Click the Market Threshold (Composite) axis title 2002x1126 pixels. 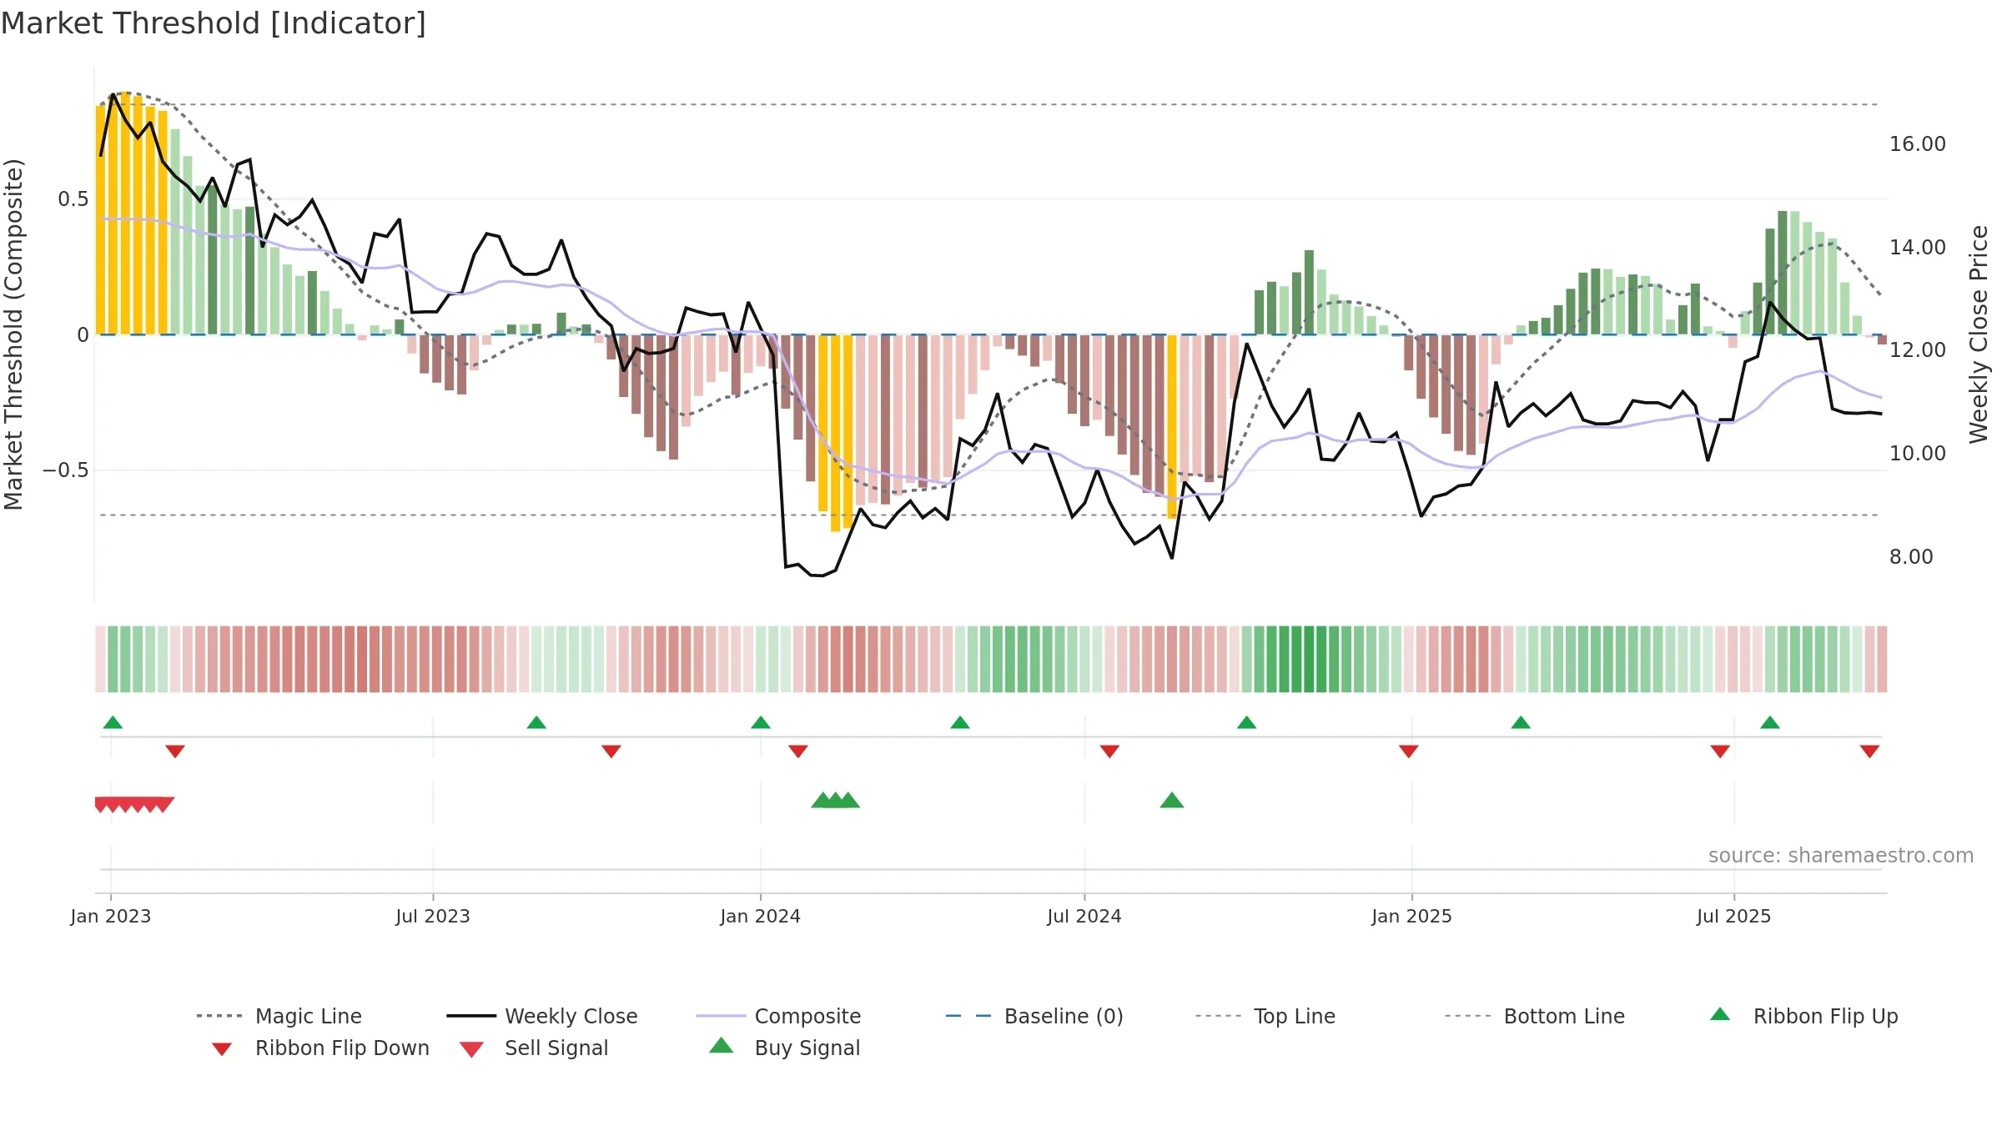click(x=13, y=334)
